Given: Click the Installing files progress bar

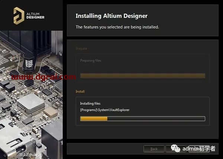Looking at the screenshot, I should 143,119.
